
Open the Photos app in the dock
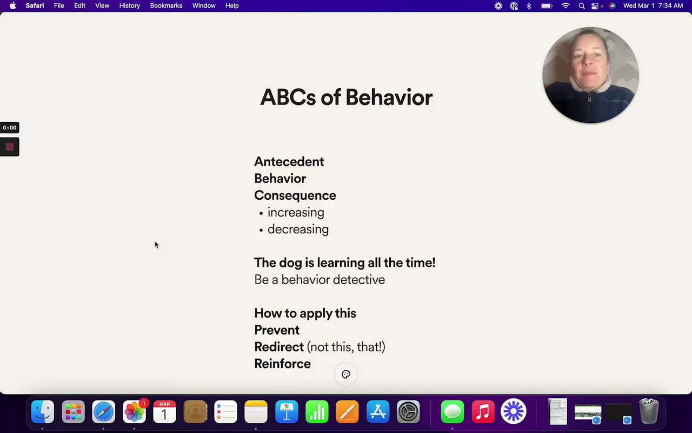[x=134, y=412]
